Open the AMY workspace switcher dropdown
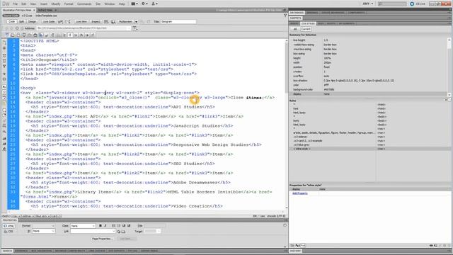Viewport: 453px width, 255px height. [367, 4]
